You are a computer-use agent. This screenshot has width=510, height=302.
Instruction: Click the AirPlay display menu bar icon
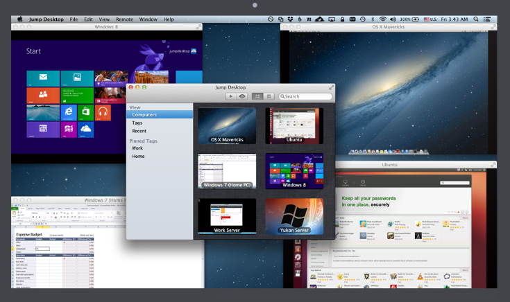(x=332, y=19)
